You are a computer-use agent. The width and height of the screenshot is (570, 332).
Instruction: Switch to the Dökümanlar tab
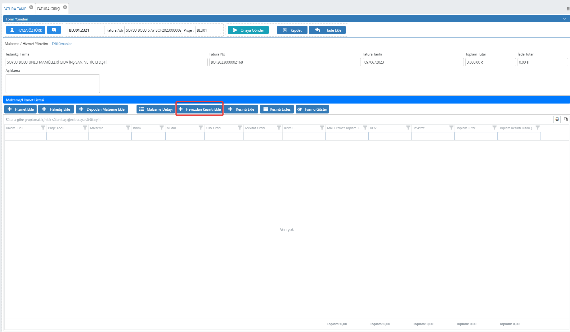[x=62, y=44]
